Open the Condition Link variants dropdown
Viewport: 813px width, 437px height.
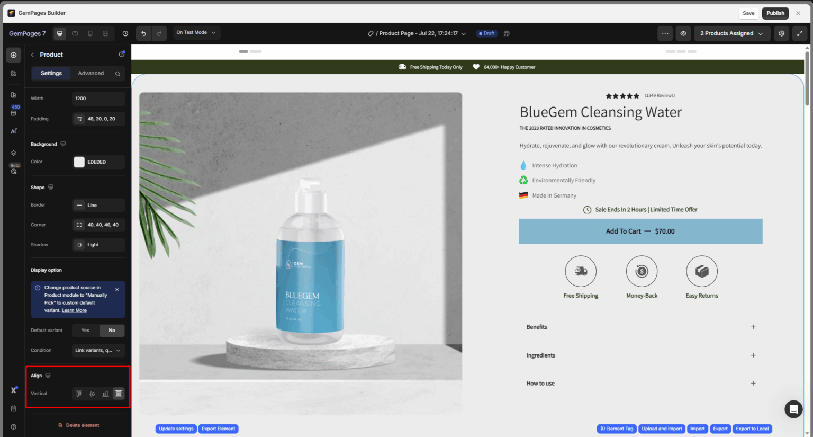click(98, 350)
